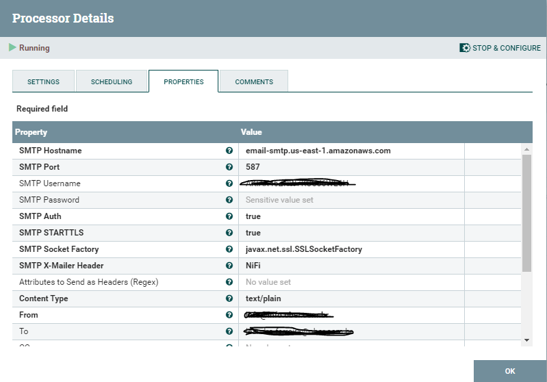Viewport: 547px width, 382px height.
Task: Click help icon for SMTP STARTTLS
Action: click(x=229, y=232)
